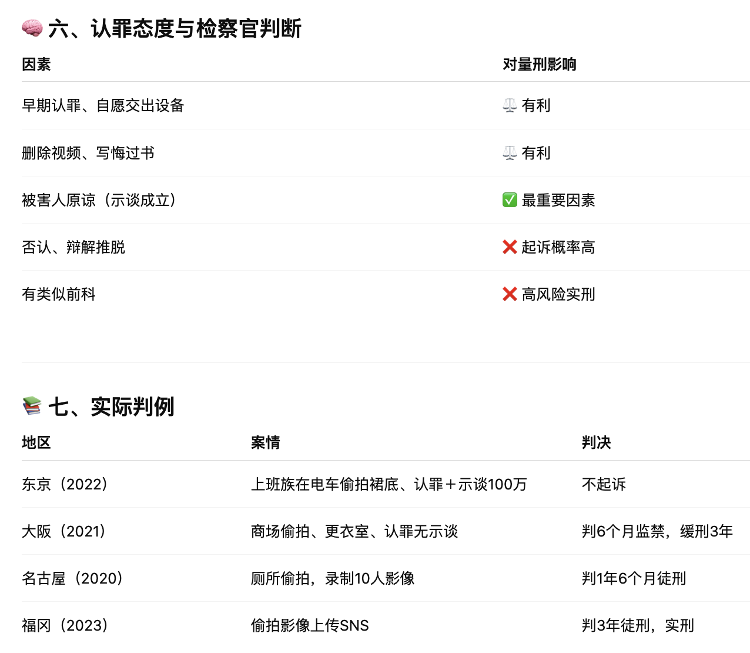Screen dimensions: 750x653
Task: Click scales icon in 删除视频 row
Action: (510, 154)
